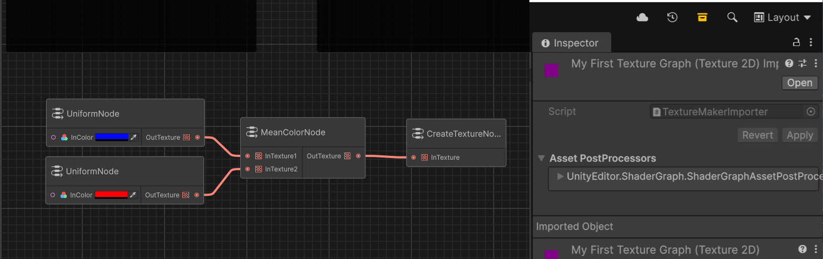The width and height of the screenshot is (823, 259).
Task: Click CreateTextureNode InTexture texture icon
Action: coord(424,158)
